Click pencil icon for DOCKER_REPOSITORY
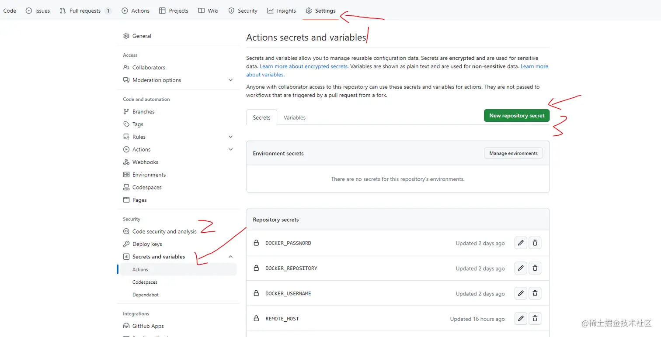 point(520,268)
